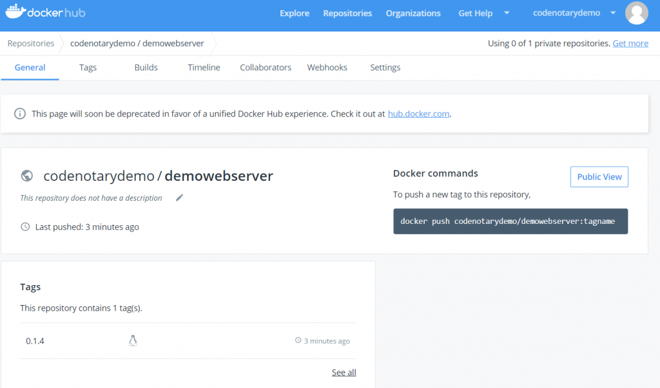Go to Repositories in top navigation
The width and height of the screenshot is (660, 388).
pyautogui.click(x=347, y=13)
